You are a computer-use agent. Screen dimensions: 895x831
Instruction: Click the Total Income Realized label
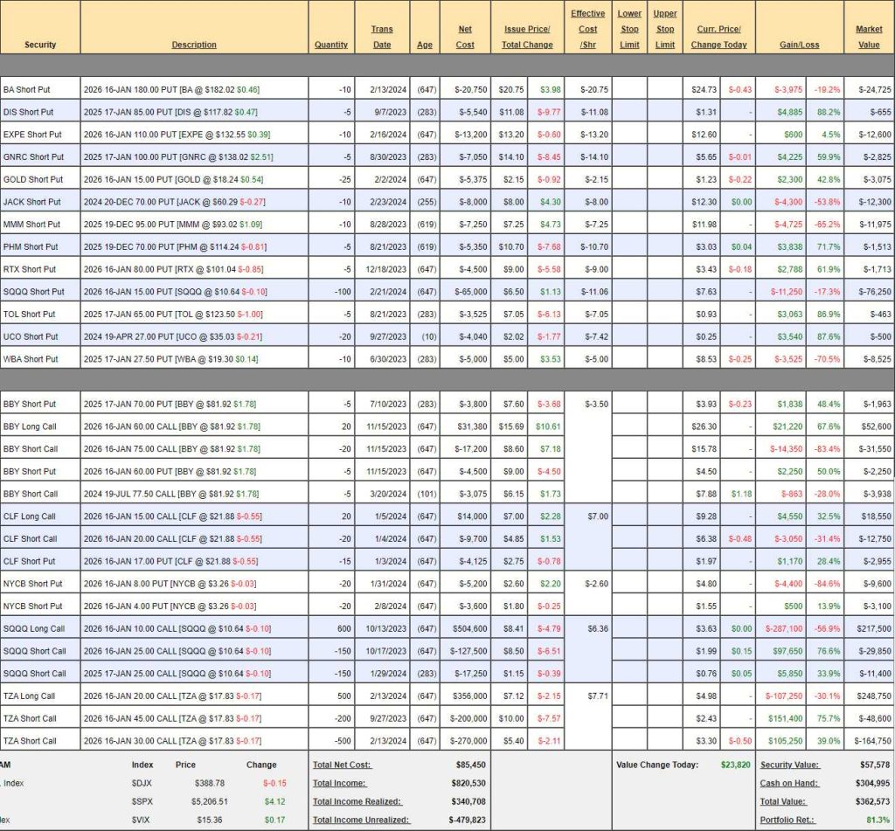pyautogui.click(x=356, y=800)
